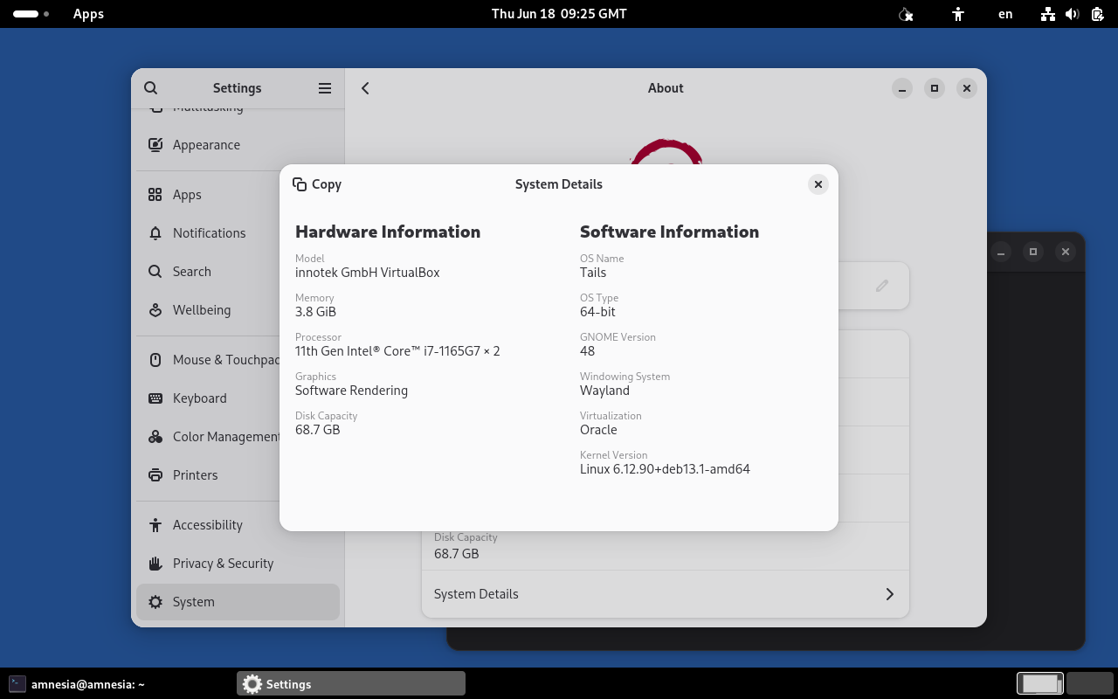This screenshot has width=1118, height=699.
Task: Click the Color Management icon in sidebar
Action: click(155, 437)
